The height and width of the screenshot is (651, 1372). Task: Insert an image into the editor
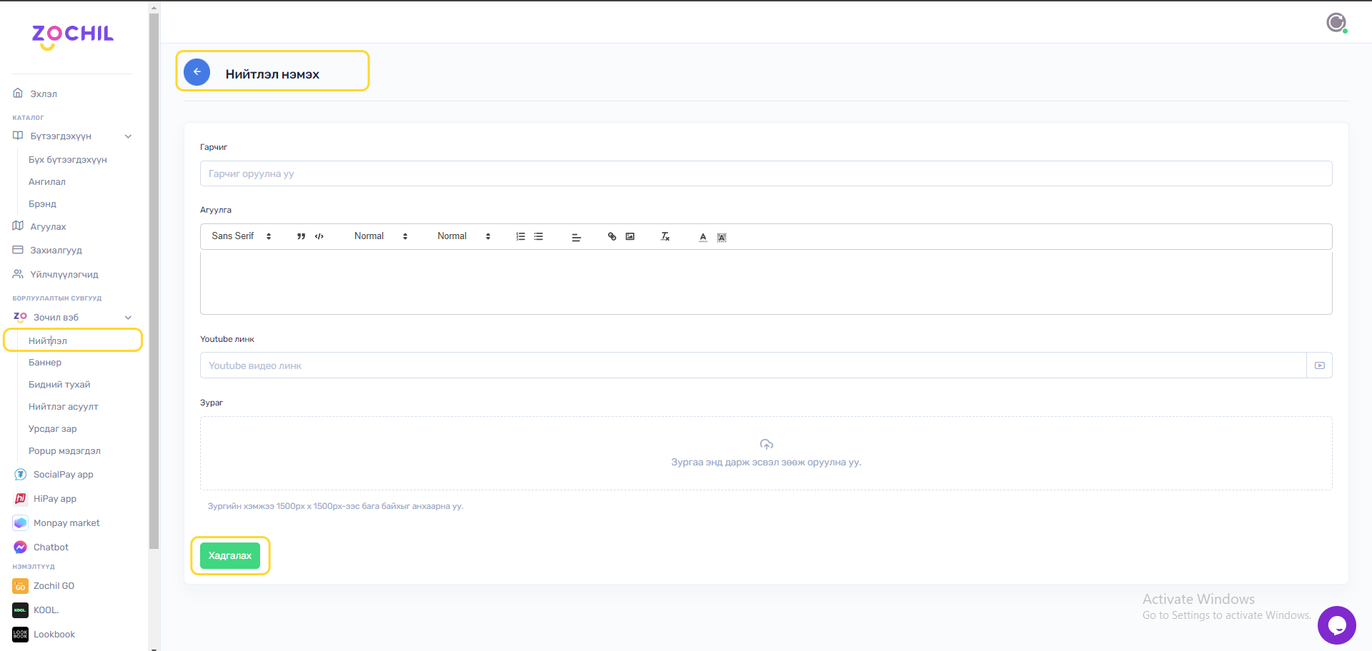pyautogui.click(x=630, y=237)
